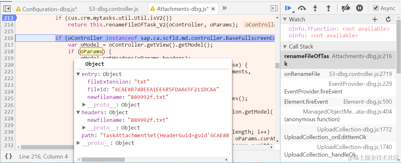The height and width of the screenshot is (163, 401).
Task: Set breakpoint on line number 214
Action: tap(9, 25)
